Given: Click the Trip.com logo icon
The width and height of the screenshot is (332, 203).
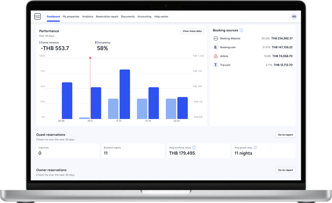Looking at the screenshot, I should [216, 65].
